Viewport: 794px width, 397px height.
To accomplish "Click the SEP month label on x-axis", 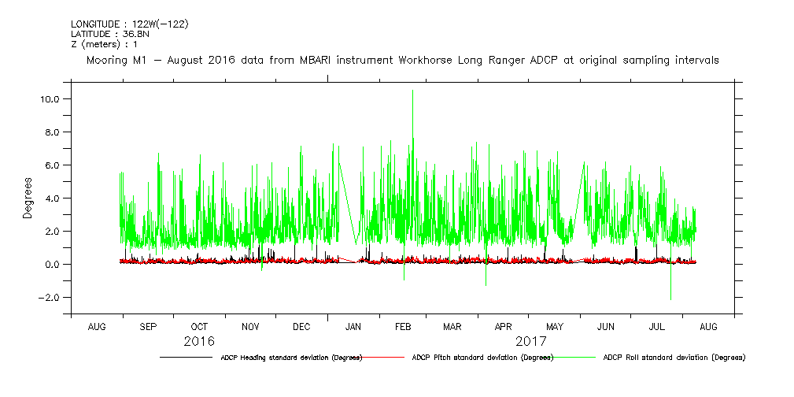I will pos(148,327).
